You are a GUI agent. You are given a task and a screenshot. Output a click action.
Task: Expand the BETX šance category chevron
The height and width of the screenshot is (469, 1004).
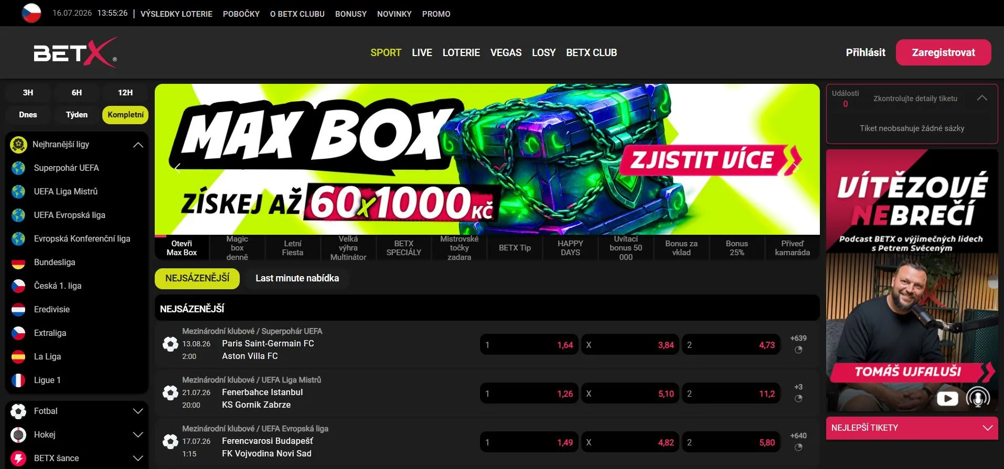pyautogui.click(x=138, y=459)
